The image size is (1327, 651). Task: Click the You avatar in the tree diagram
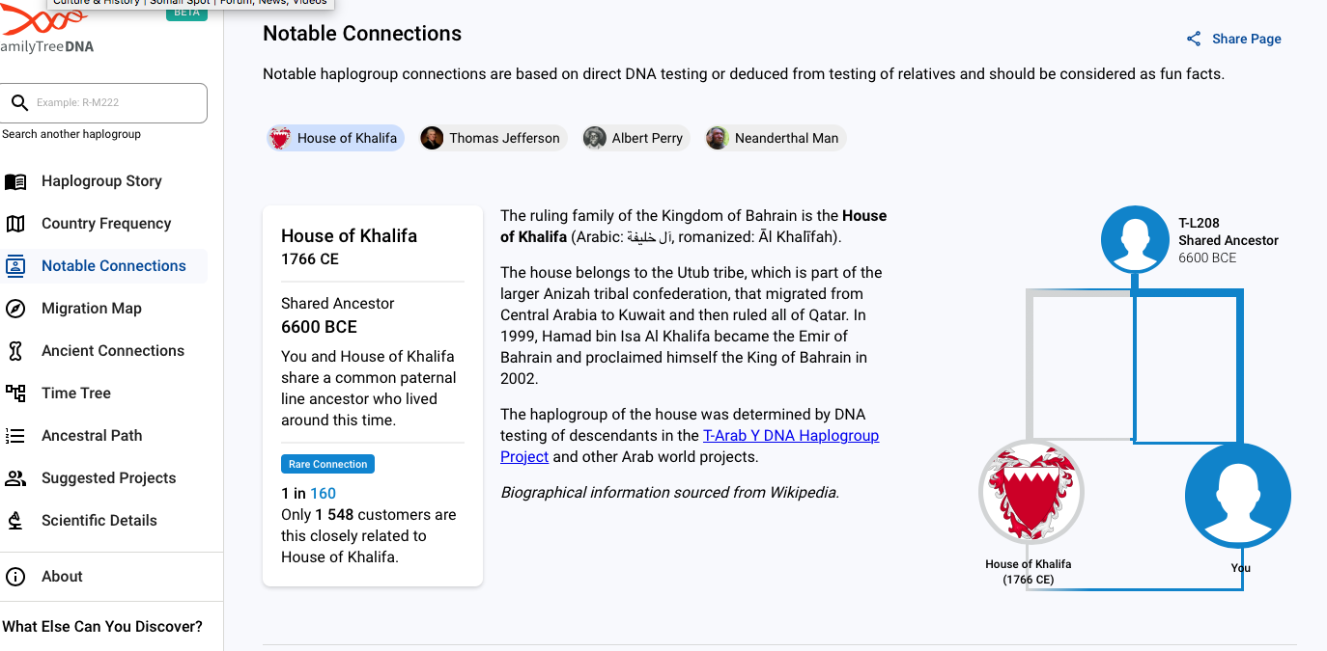pyautogui.click(x=1238, y=496)
